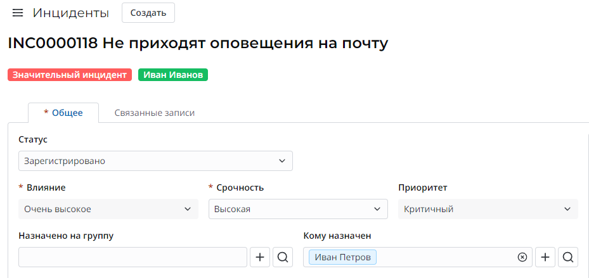Screen dimensions: 589x278
Task: Click the incident title INC0000118
Action: click(x=197, y=44)
